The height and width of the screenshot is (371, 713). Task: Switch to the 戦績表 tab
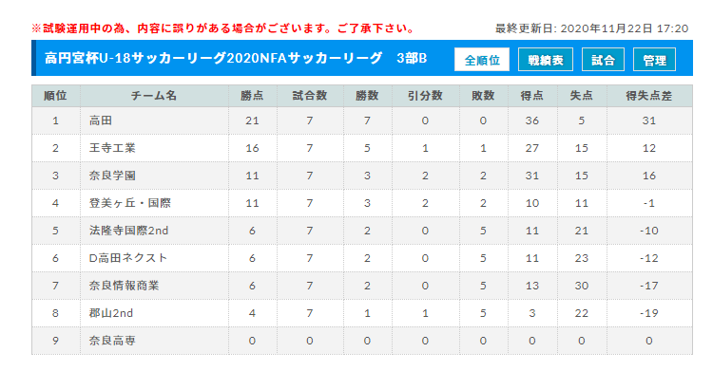(x=546, y=60)
